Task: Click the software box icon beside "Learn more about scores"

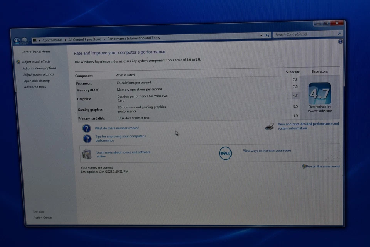Action: point(87,153)
